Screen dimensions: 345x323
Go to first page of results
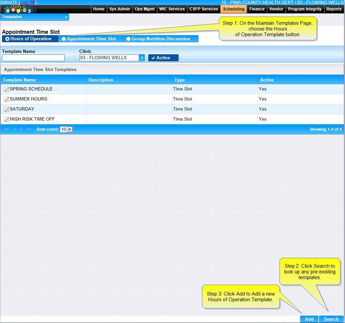click(x=7, y=129)
